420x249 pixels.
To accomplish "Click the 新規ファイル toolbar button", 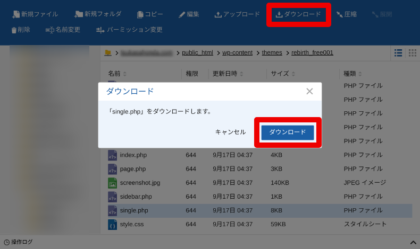I will click(x=35, y=14).
